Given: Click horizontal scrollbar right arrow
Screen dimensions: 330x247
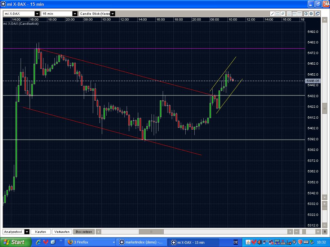Looking at the screenshot, I should pyautogui.click(x=290, y=232).
